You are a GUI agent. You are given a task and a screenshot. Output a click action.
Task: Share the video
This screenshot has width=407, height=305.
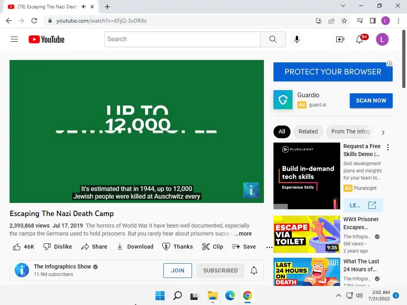[94, 247]
